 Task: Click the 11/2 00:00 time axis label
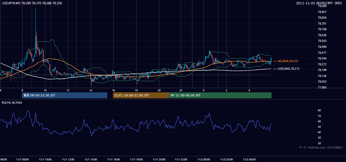click(x=204, y=160)
